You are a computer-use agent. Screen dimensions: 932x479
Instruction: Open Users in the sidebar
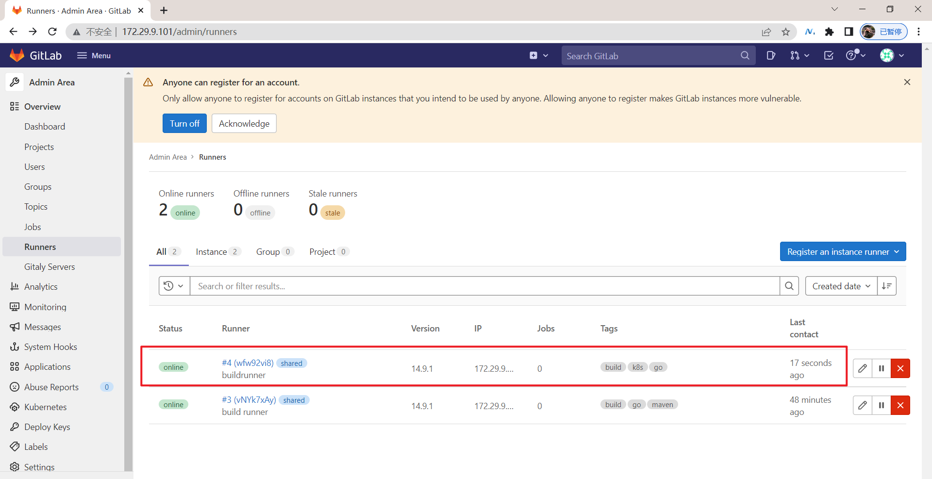pos(34,167)
